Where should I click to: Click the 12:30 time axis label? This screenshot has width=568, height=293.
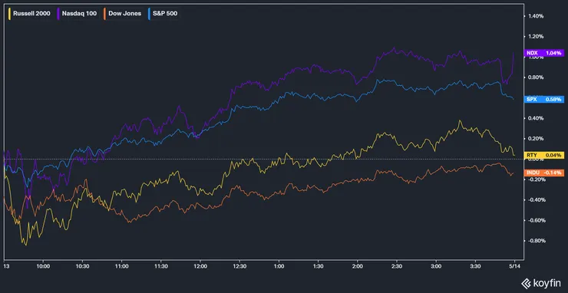[x=239, y=265]
